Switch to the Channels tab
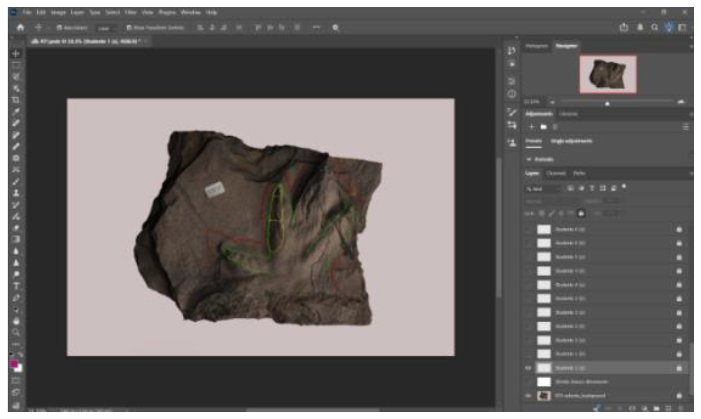 [x=556, y=173]
